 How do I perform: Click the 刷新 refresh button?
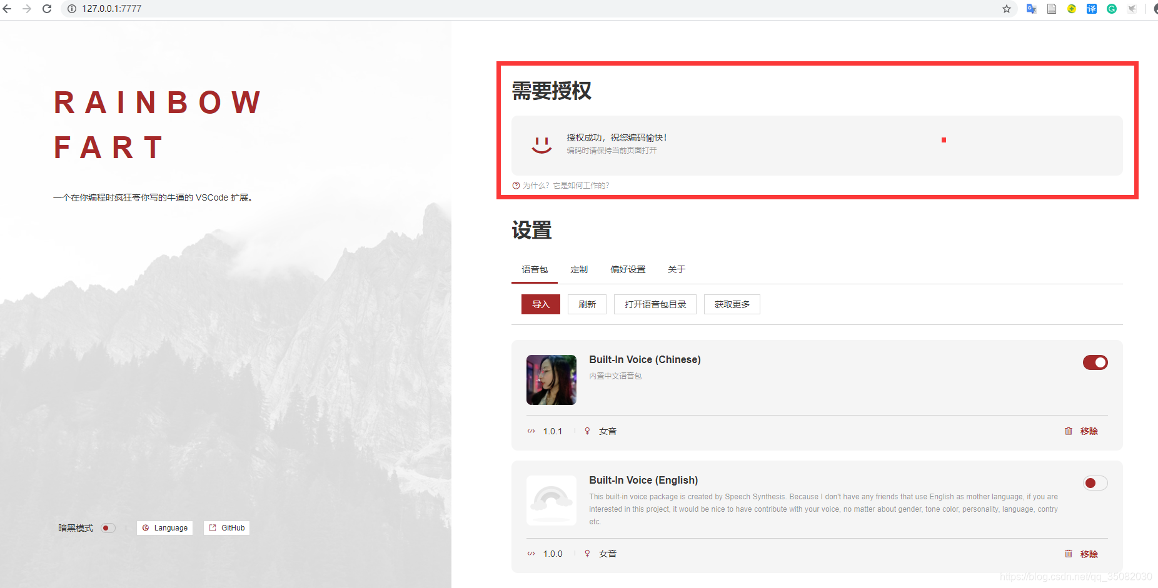coord(587,304)
